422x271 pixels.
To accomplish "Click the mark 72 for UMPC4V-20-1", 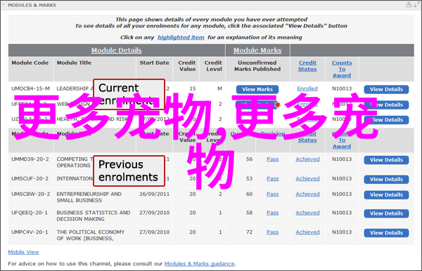I will point(249,232).
